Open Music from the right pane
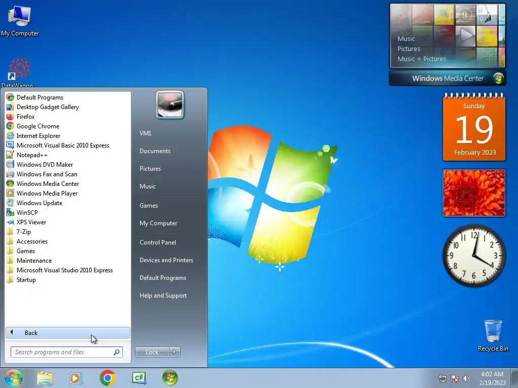 pyautogui.click(x=147, y=186)
